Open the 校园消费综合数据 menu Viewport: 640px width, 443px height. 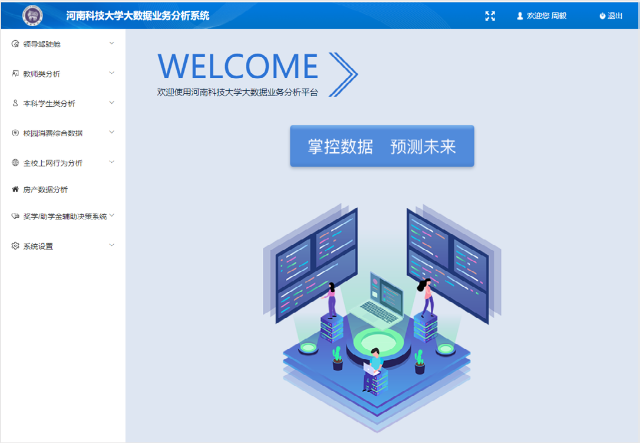(x=63, y=133)
